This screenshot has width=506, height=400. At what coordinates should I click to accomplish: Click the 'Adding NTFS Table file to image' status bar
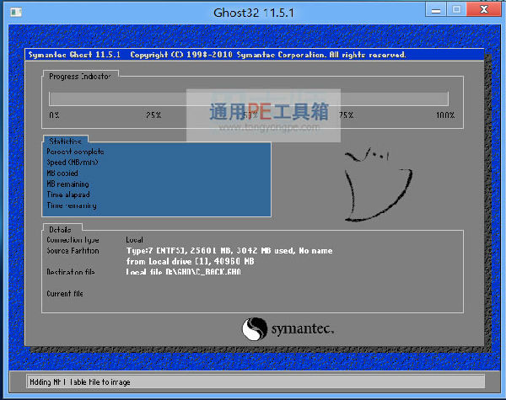[256, 382]
